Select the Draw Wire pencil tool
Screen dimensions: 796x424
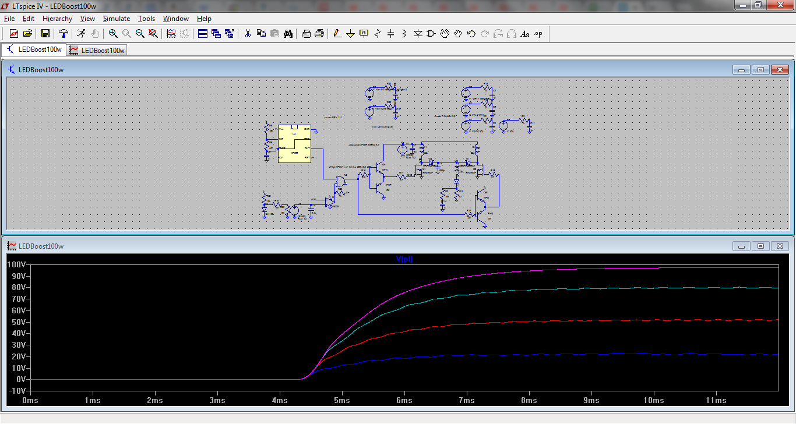pos(337,34)
